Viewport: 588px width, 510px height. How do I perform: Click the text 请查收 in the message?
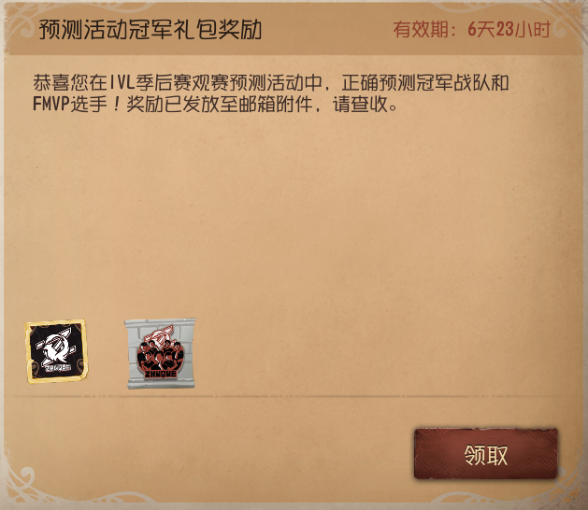[x=360, y=104]
